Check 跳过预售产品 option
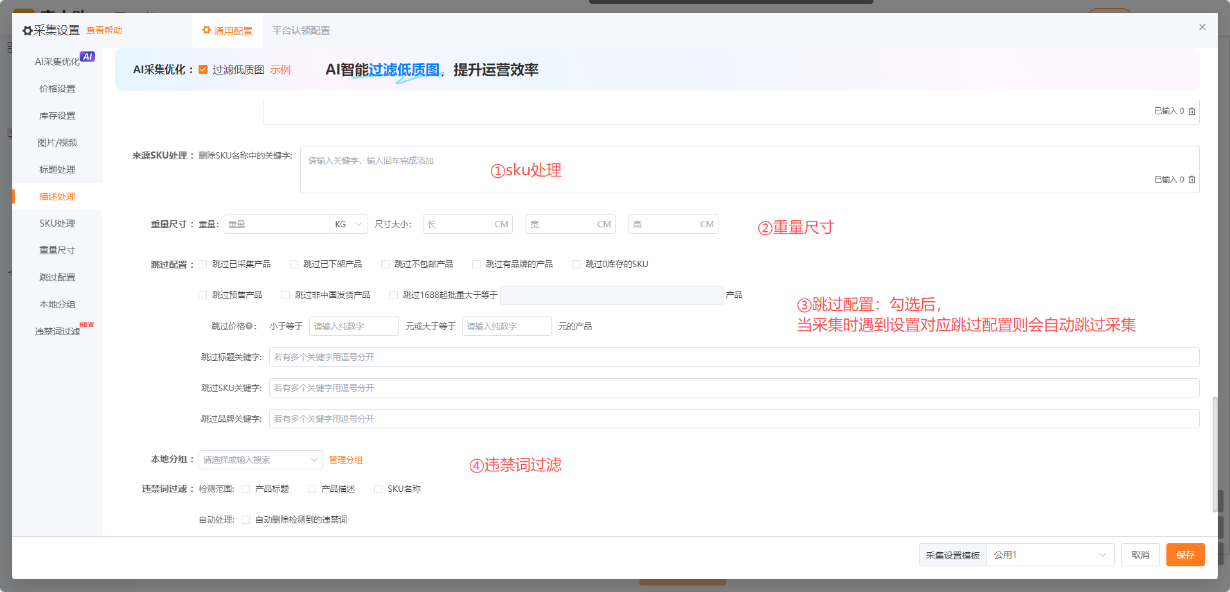The image size is (1230, 592). (x=203, y=295)
